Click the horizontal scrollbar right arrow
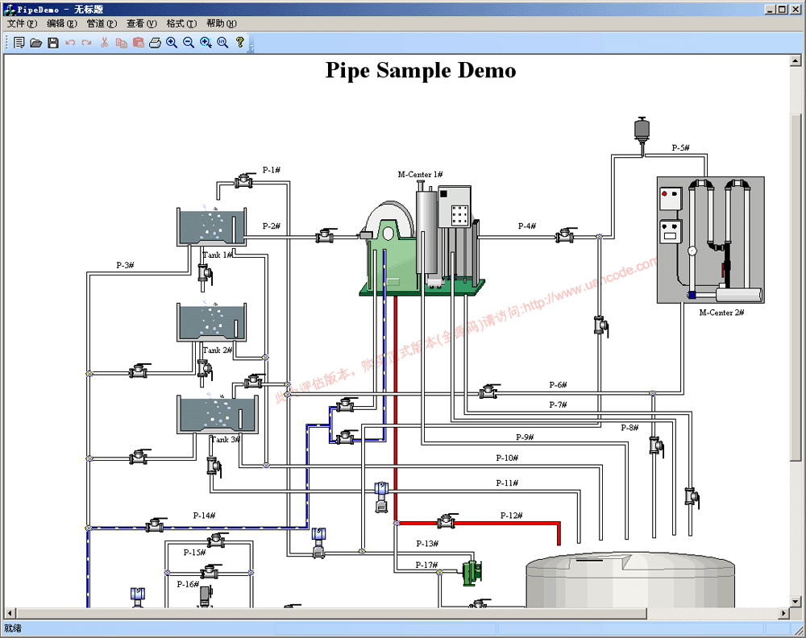Image resolution: width=806 pixels, height=638 pixels. pyautogui.click(x=783, y=614)
